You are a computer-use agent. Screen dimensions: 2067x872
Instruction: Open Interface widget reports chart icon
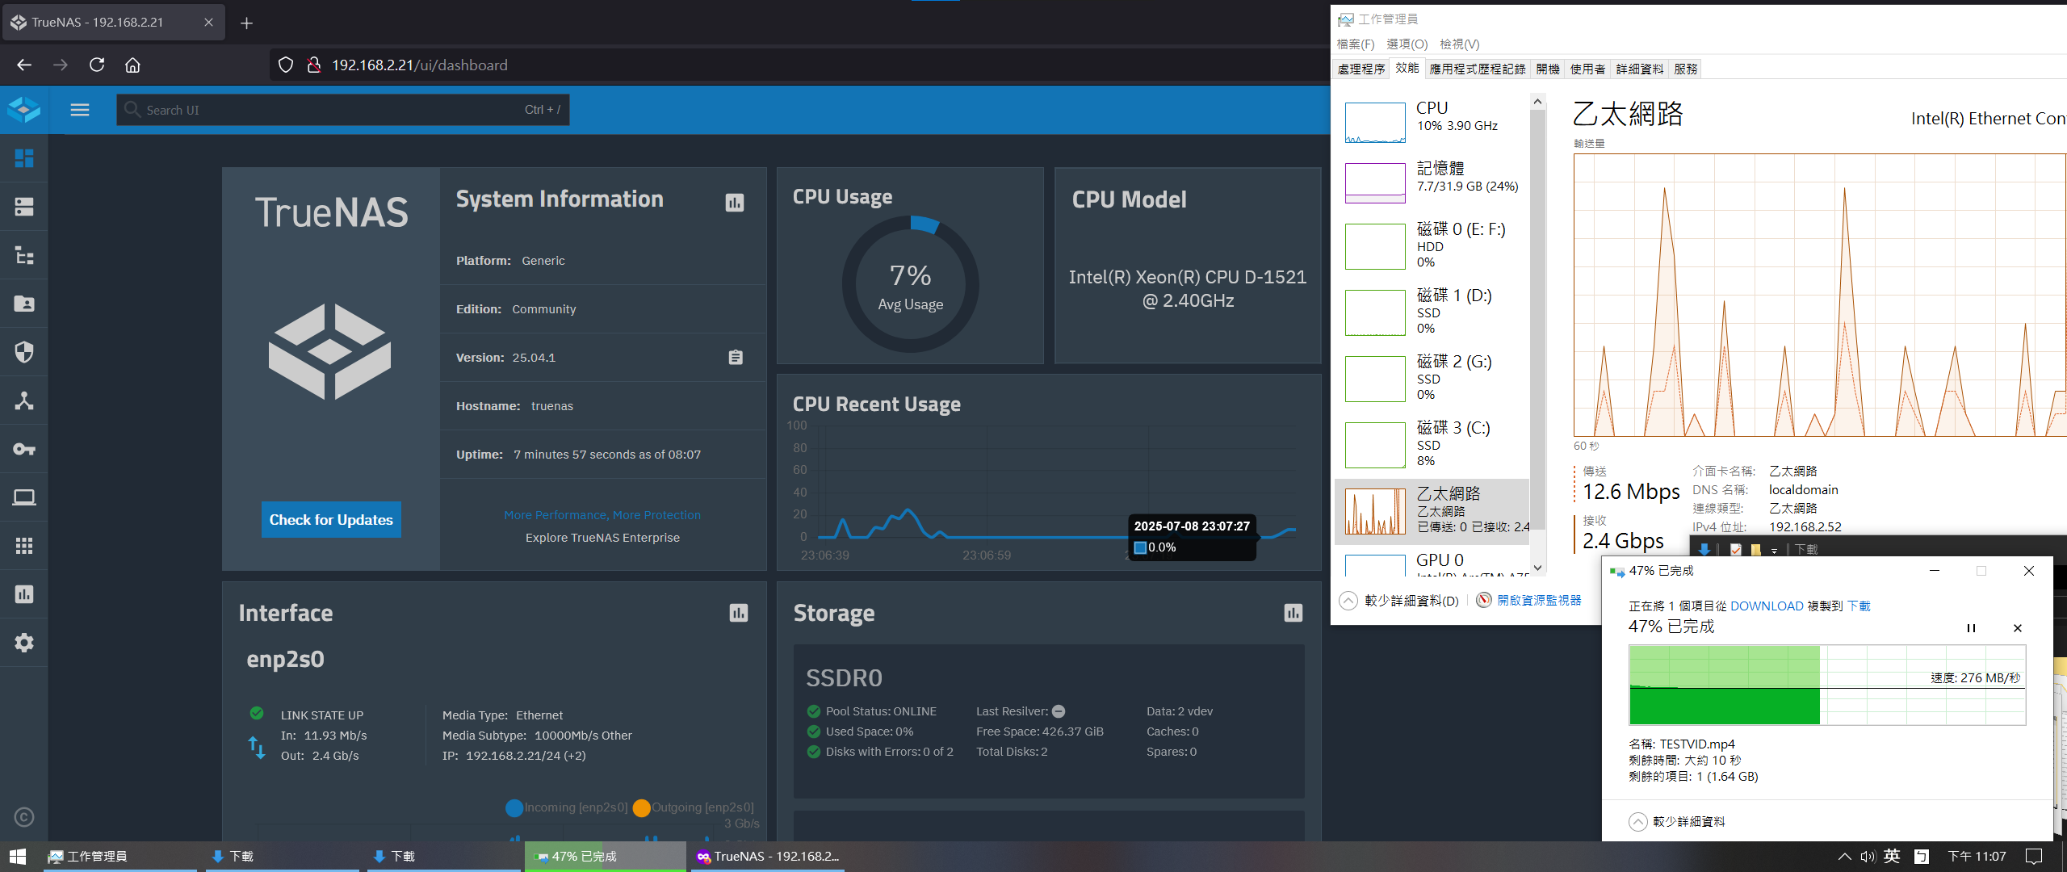(739, 613)
